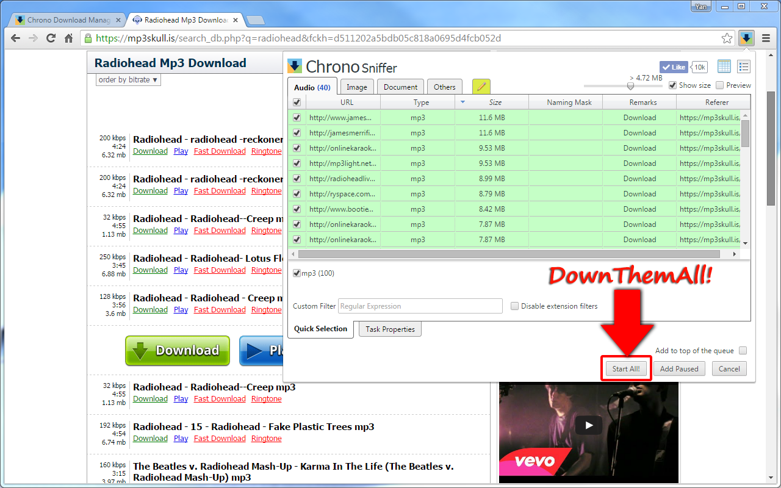Reload the page with refresh icon
The width and height of the screenshot is (781, 488).
pyautogui.click(x=51, y=38)
